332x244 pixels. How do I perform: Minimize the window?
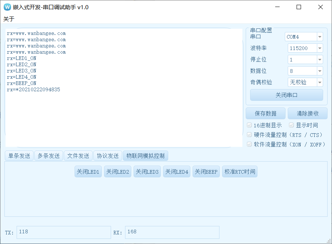[x=277, y=7]
